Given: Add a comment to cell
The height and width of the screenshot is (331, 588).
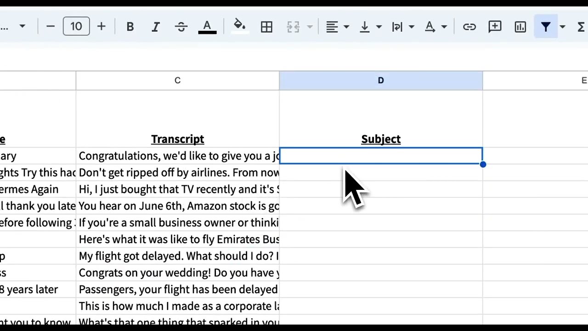Looking at the screenshot, I should pos(495,27).
